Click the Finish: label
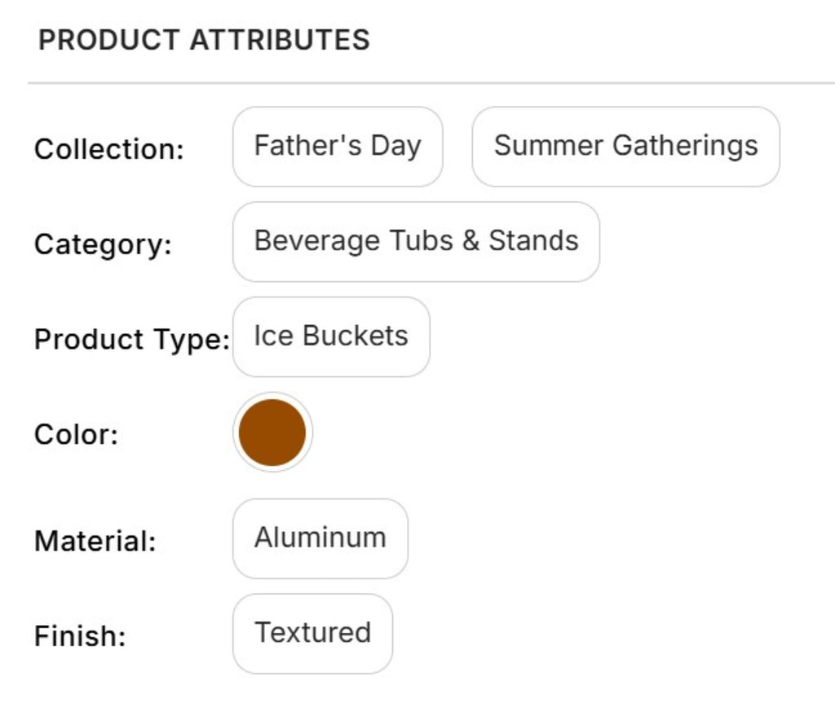Image resolution: width=835 pixels, height=721 pixels. tap(80, 636)
